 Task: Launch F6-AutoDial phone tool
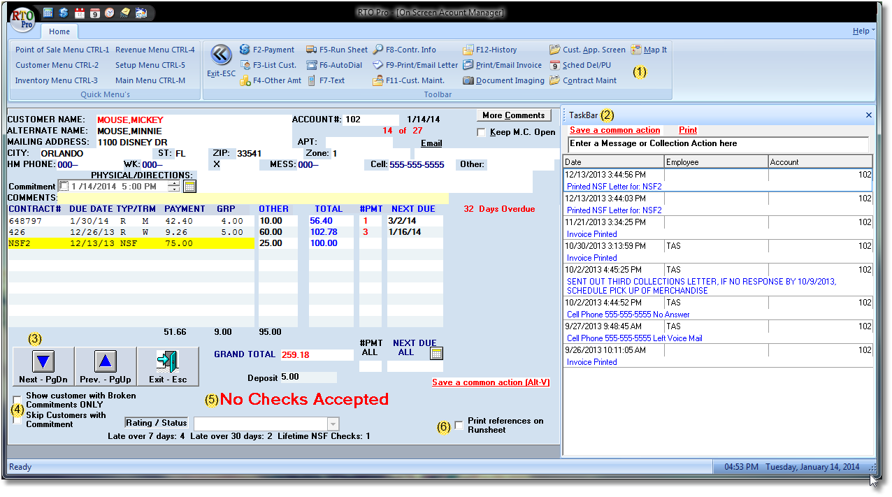pyautogui.click(x=311, y=65)
